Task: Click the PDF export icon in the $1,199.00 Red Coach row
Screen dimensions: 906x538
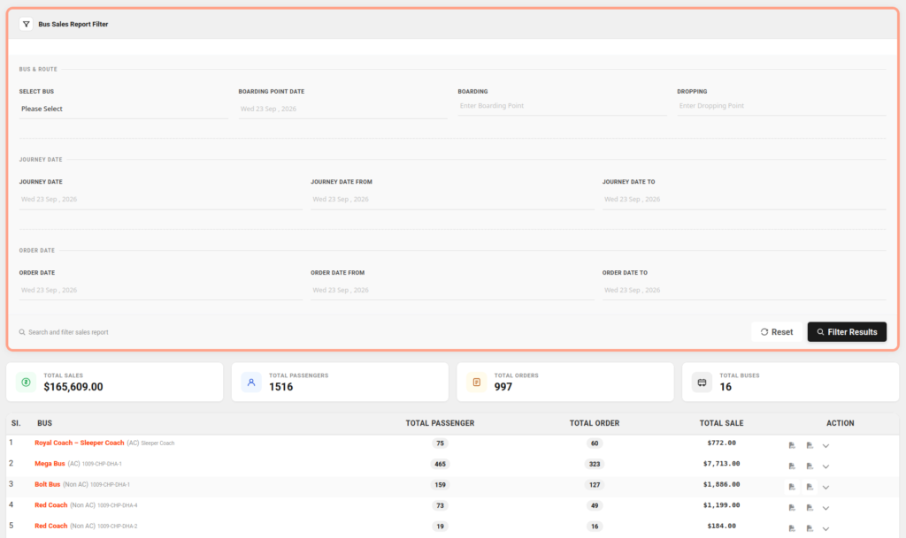Action: coord(792,507)
